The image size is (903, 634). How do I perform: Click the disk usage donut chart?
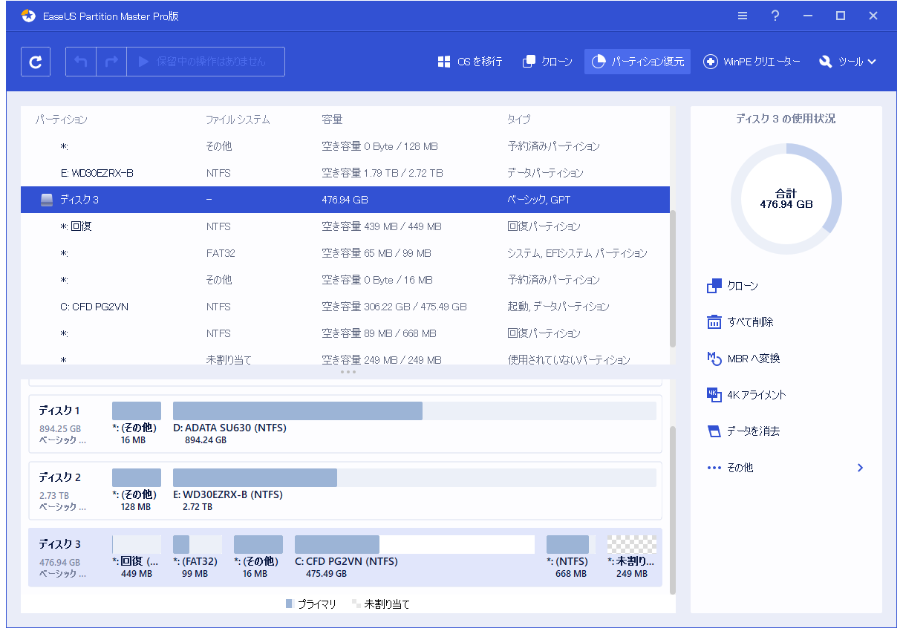coord(786,199)
